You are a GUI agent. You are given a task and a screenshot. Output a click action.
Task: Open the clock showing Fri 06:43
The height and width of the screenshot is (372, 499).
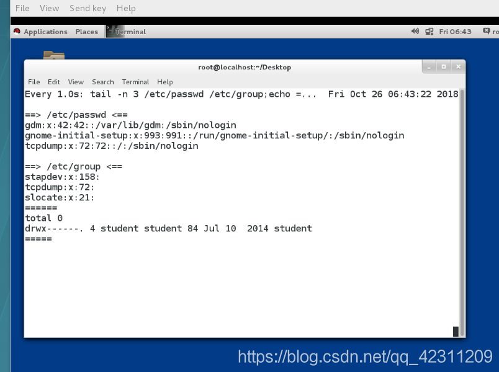click(455, 32)
